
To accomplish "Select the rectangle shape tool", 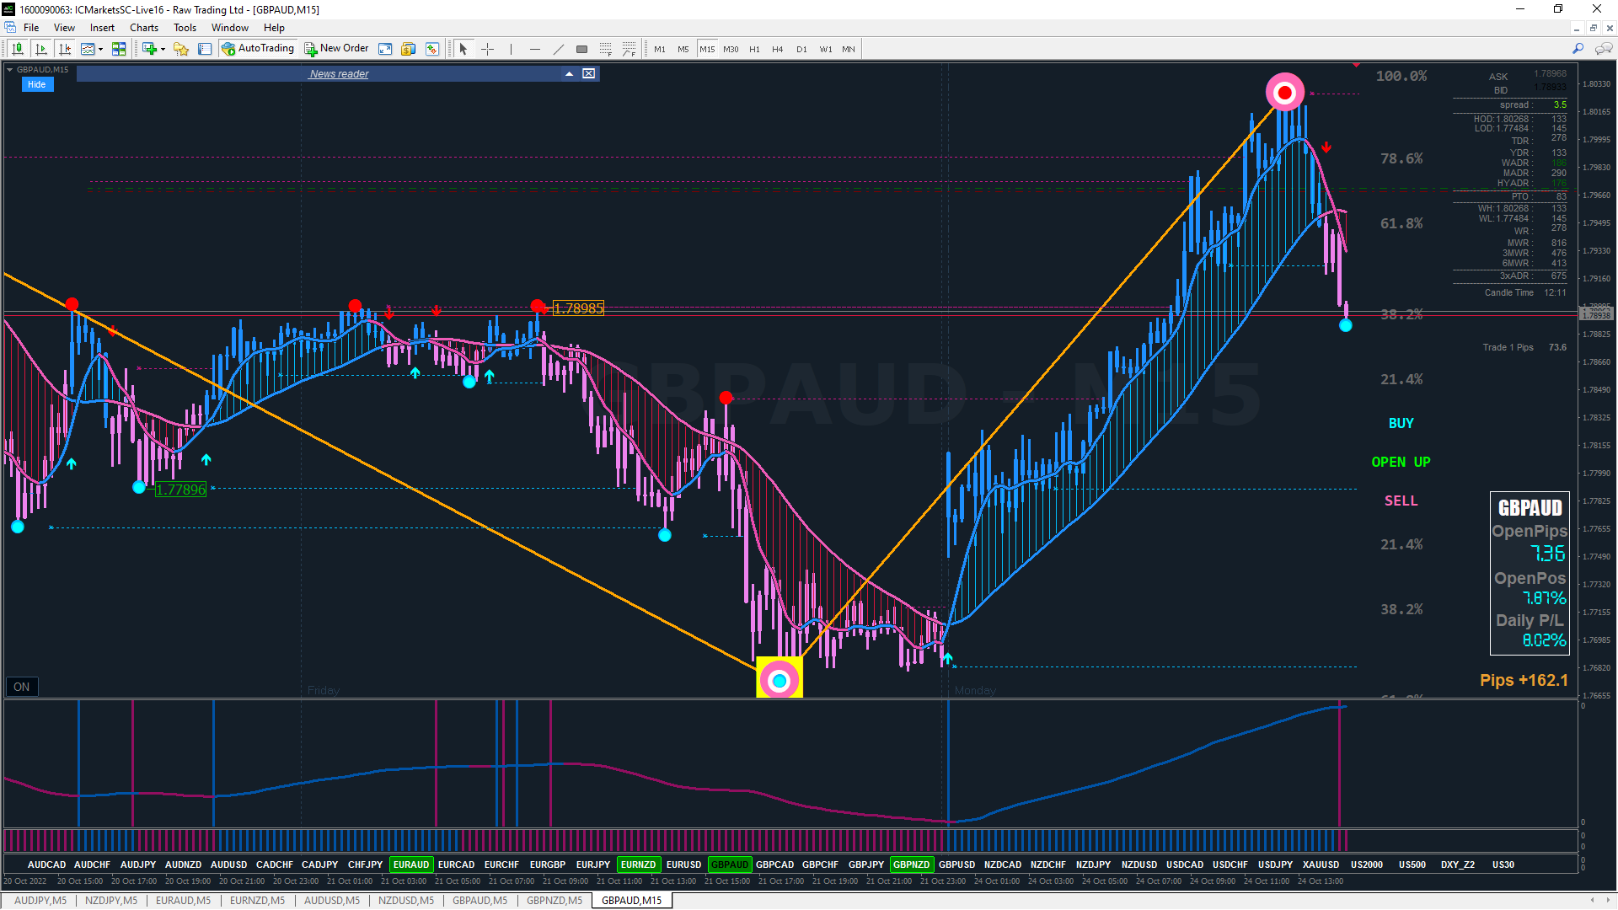I will pyautogui.click(x=581, y=49).
